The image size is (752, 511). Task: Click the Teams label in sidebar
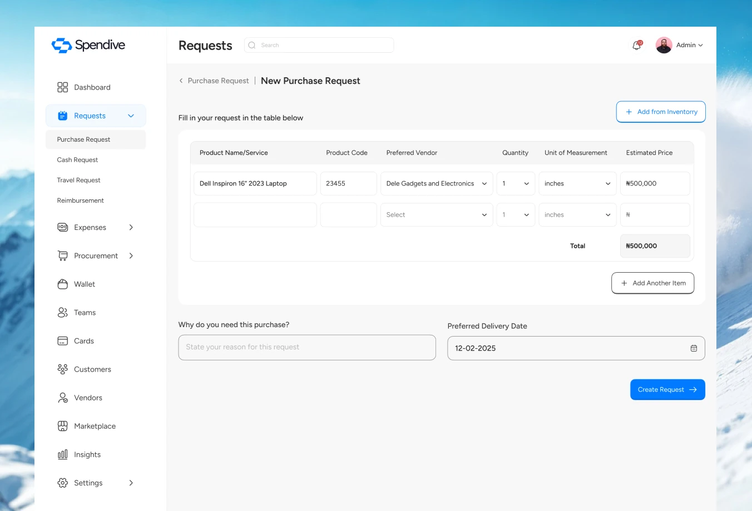click(x=85, y=312)
